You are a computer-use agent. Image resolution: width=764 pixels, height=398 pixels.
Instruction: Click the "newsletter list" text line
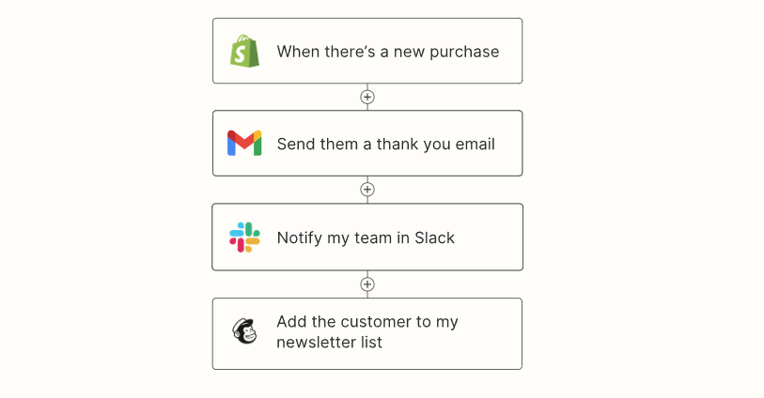330,342
